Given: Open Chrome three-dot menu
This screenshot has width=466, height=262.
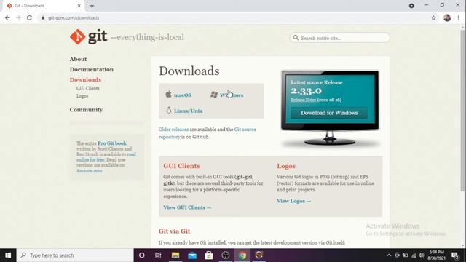Looking at the screenshot, I should pos(459,17).
